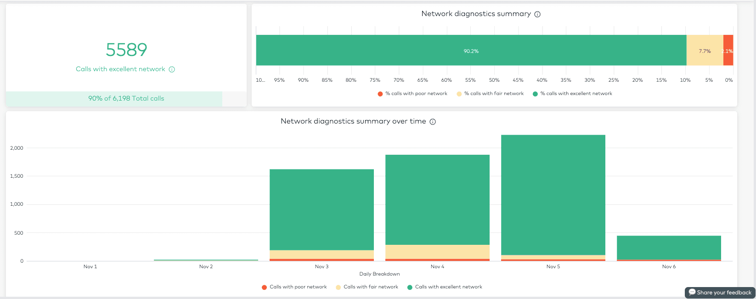This screenshot has width=756, height=299.
Task: Click the 5589 calls count
Action: 126,50
